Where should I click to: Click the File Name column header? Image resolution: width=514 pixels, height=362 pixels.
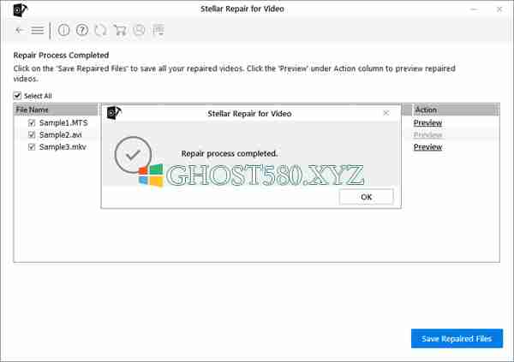point(56,110)
